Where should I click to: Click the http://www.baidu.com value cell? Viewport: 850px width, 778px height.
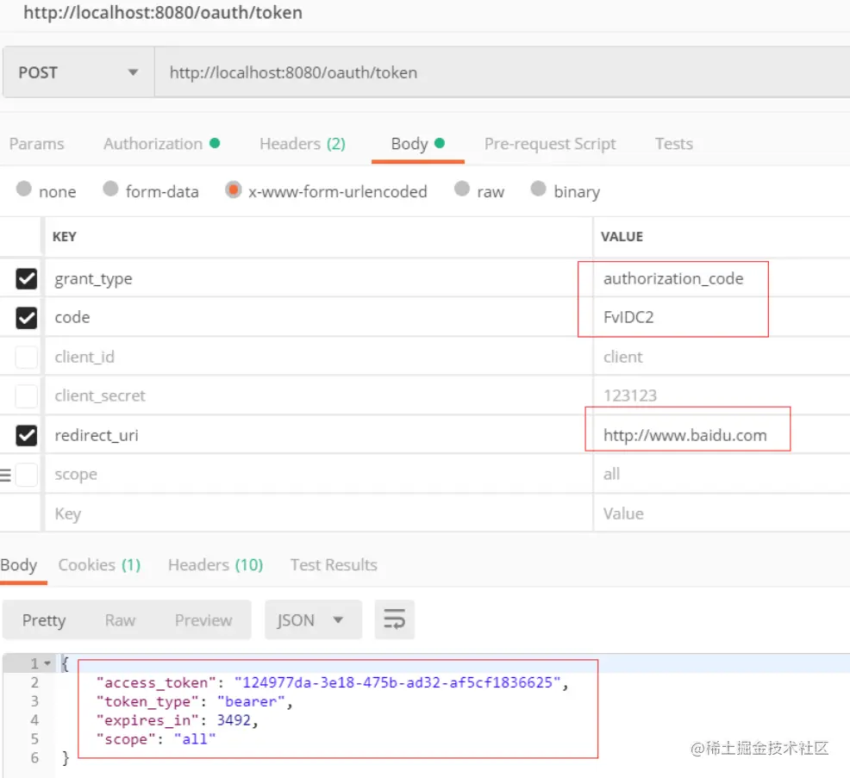point(722,435)
